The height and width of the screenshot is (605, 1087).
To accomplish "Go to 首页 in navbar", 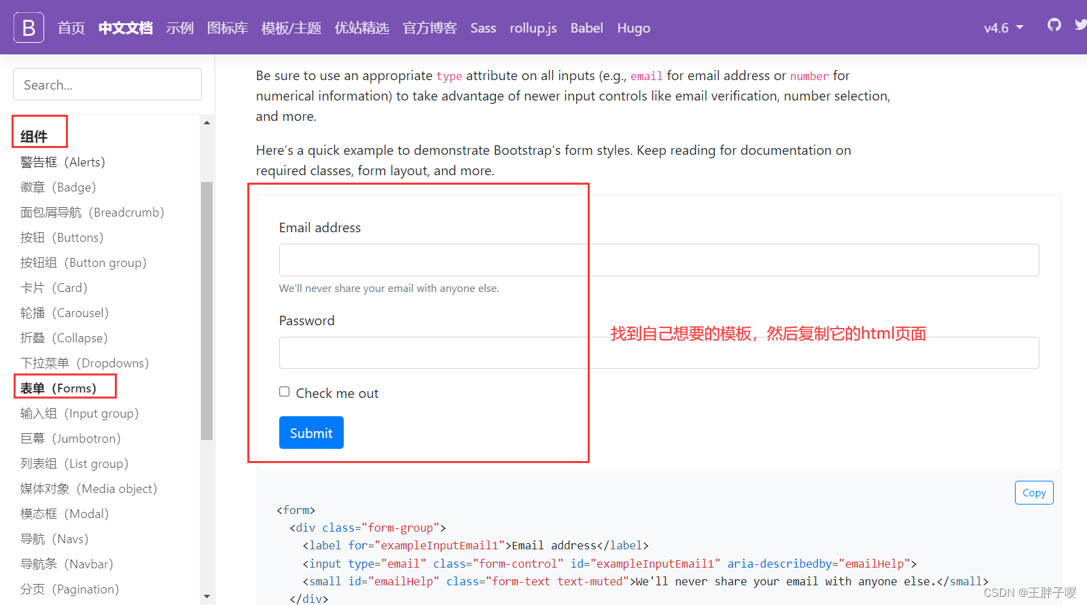I will click(71, 28).
